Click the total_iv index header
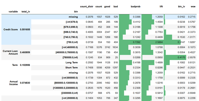 [x=26, y=12]
